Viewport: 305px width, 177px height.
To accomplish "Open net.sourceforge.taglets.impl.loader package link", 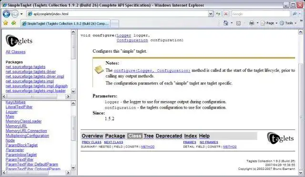I will point(36,91).
